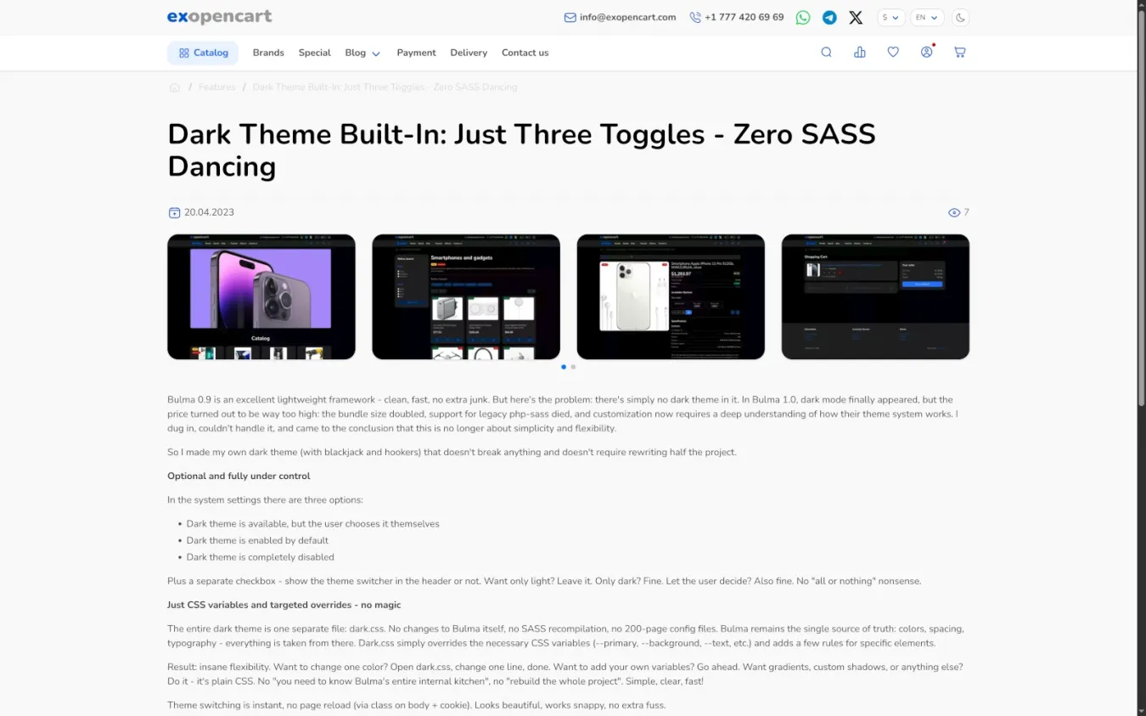Open the Delivery menu item

click(469, 53)
